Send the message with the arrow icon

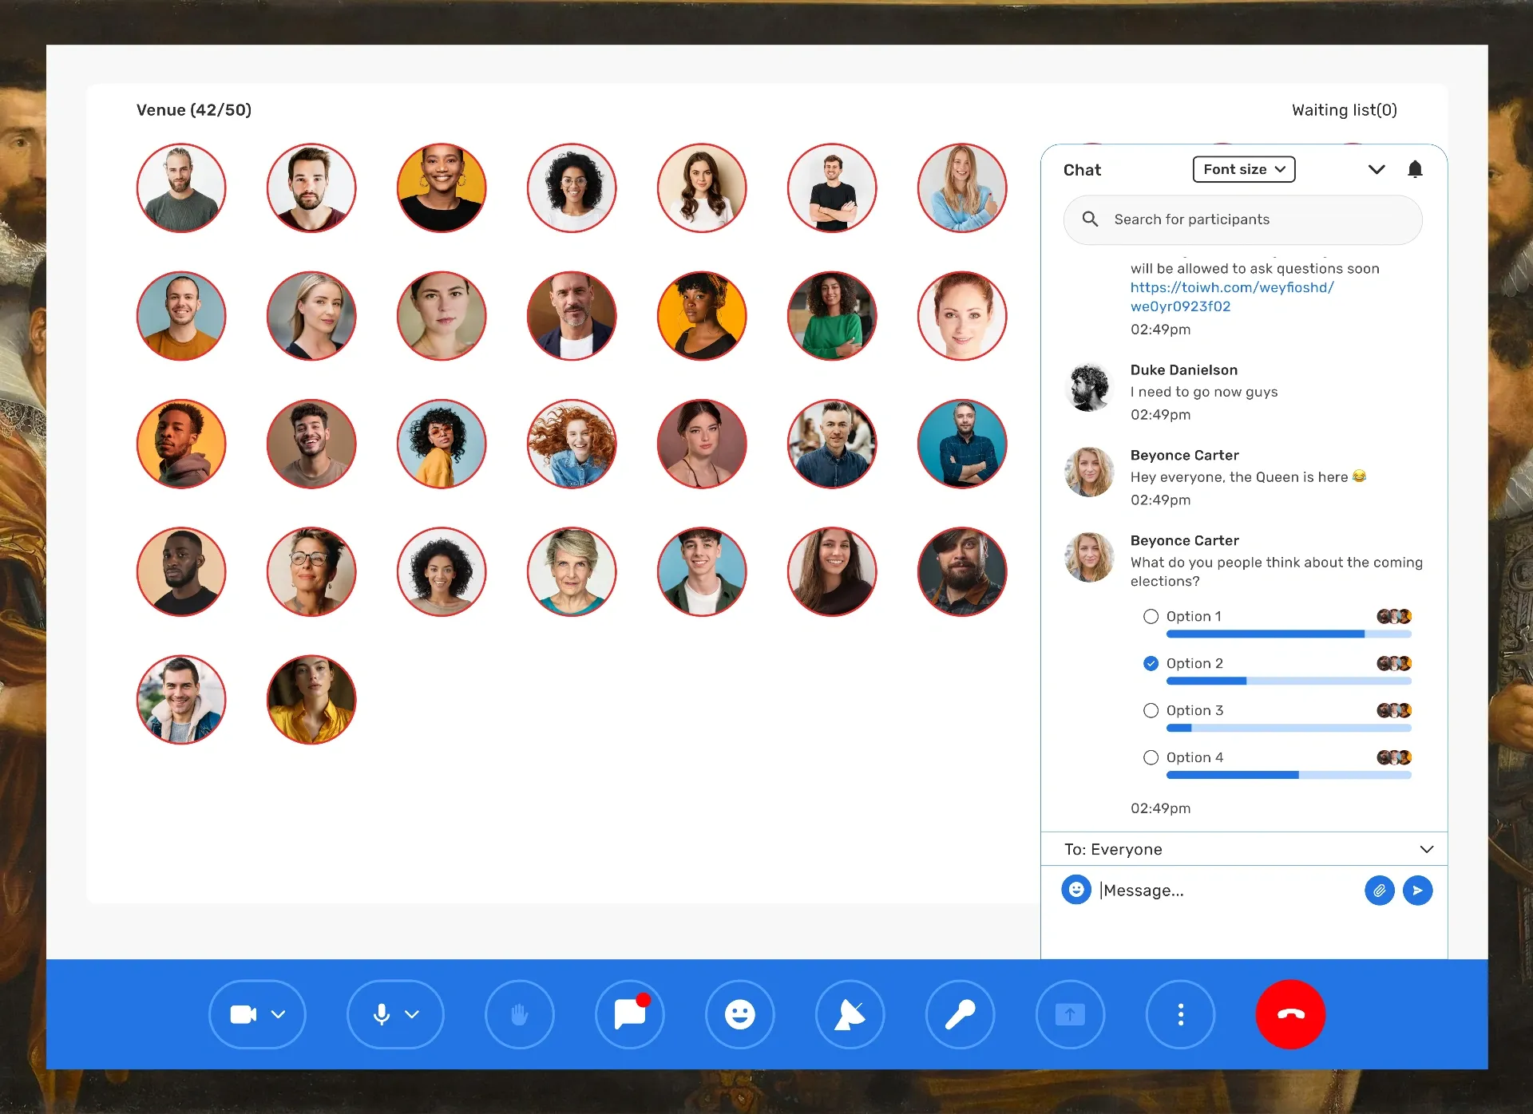tap(1418, 891)
